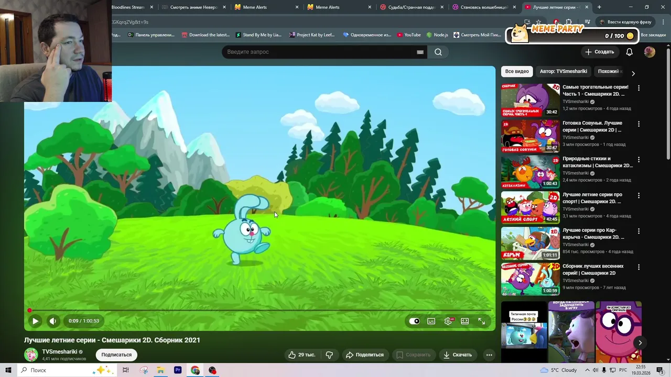The image size is (671, 377).
Task: Switch to the Становясь волшебницей browser tab
Action: click(484, 7)
